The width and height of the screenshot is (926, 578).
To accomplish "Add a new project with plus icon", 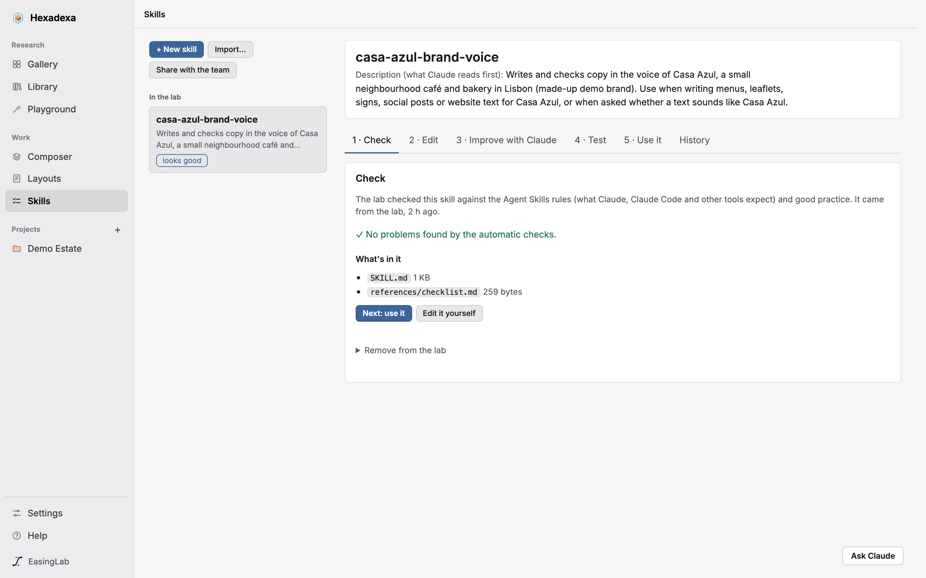I will 117,230.
